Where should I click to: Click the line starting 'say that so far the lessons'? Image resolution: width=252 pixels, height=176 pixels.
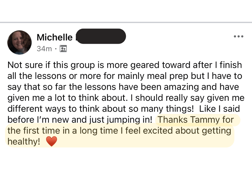tap(123, 87)
